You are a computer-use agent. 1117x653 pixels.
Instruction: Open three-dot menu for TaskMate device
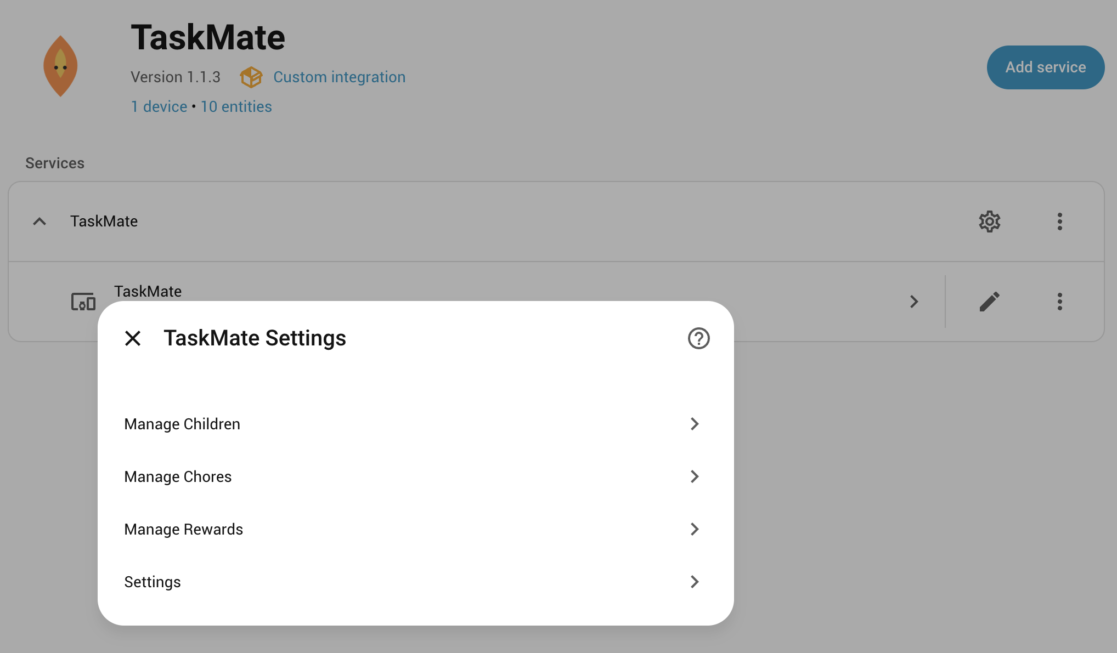pyautogui.click(x=1059, y=302)
